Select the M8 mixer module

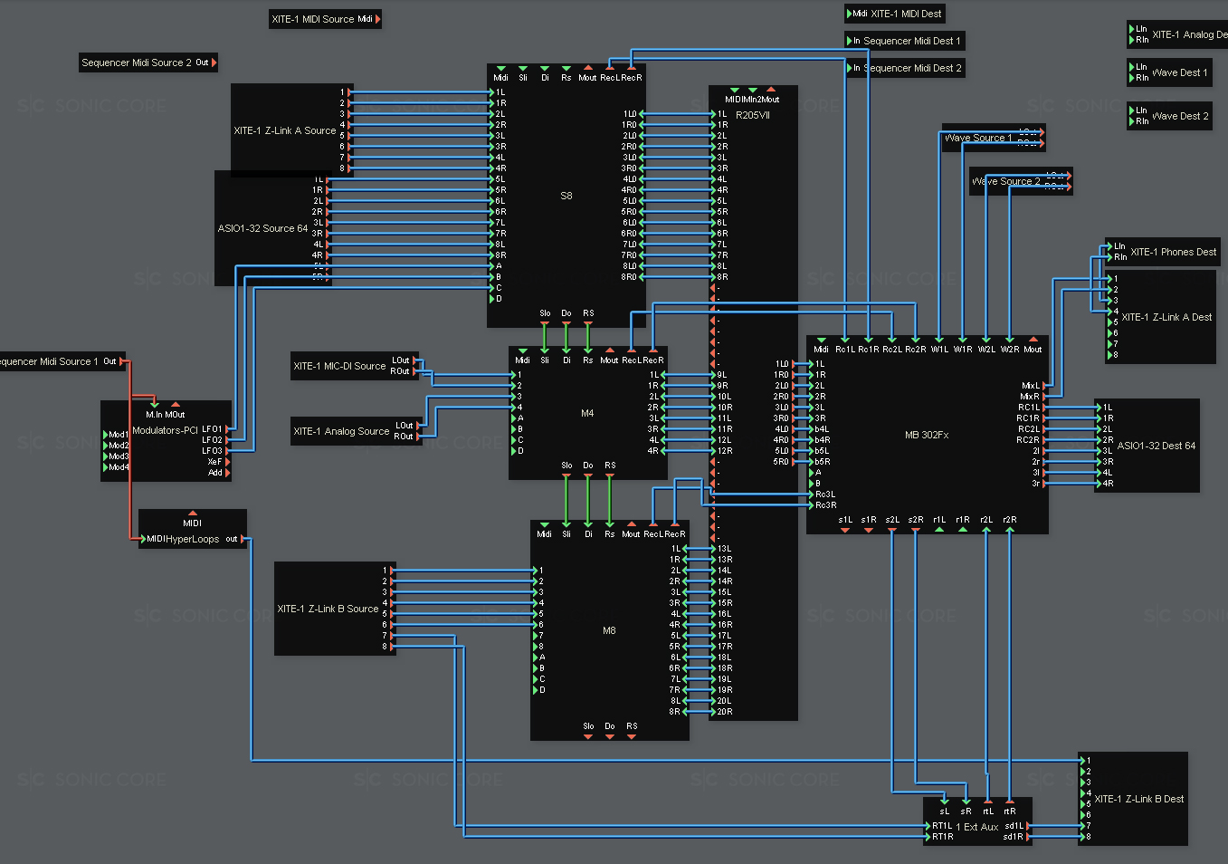(609, 630)
